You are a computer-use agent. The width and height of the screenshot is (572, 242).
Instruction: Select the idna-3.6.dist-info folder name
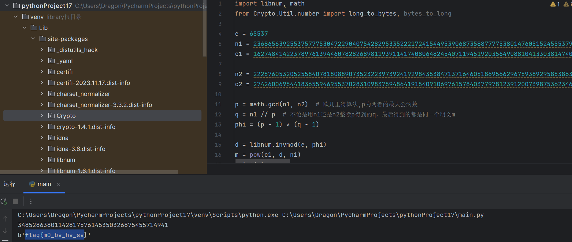pyautogui.click(x=81, y=149)
